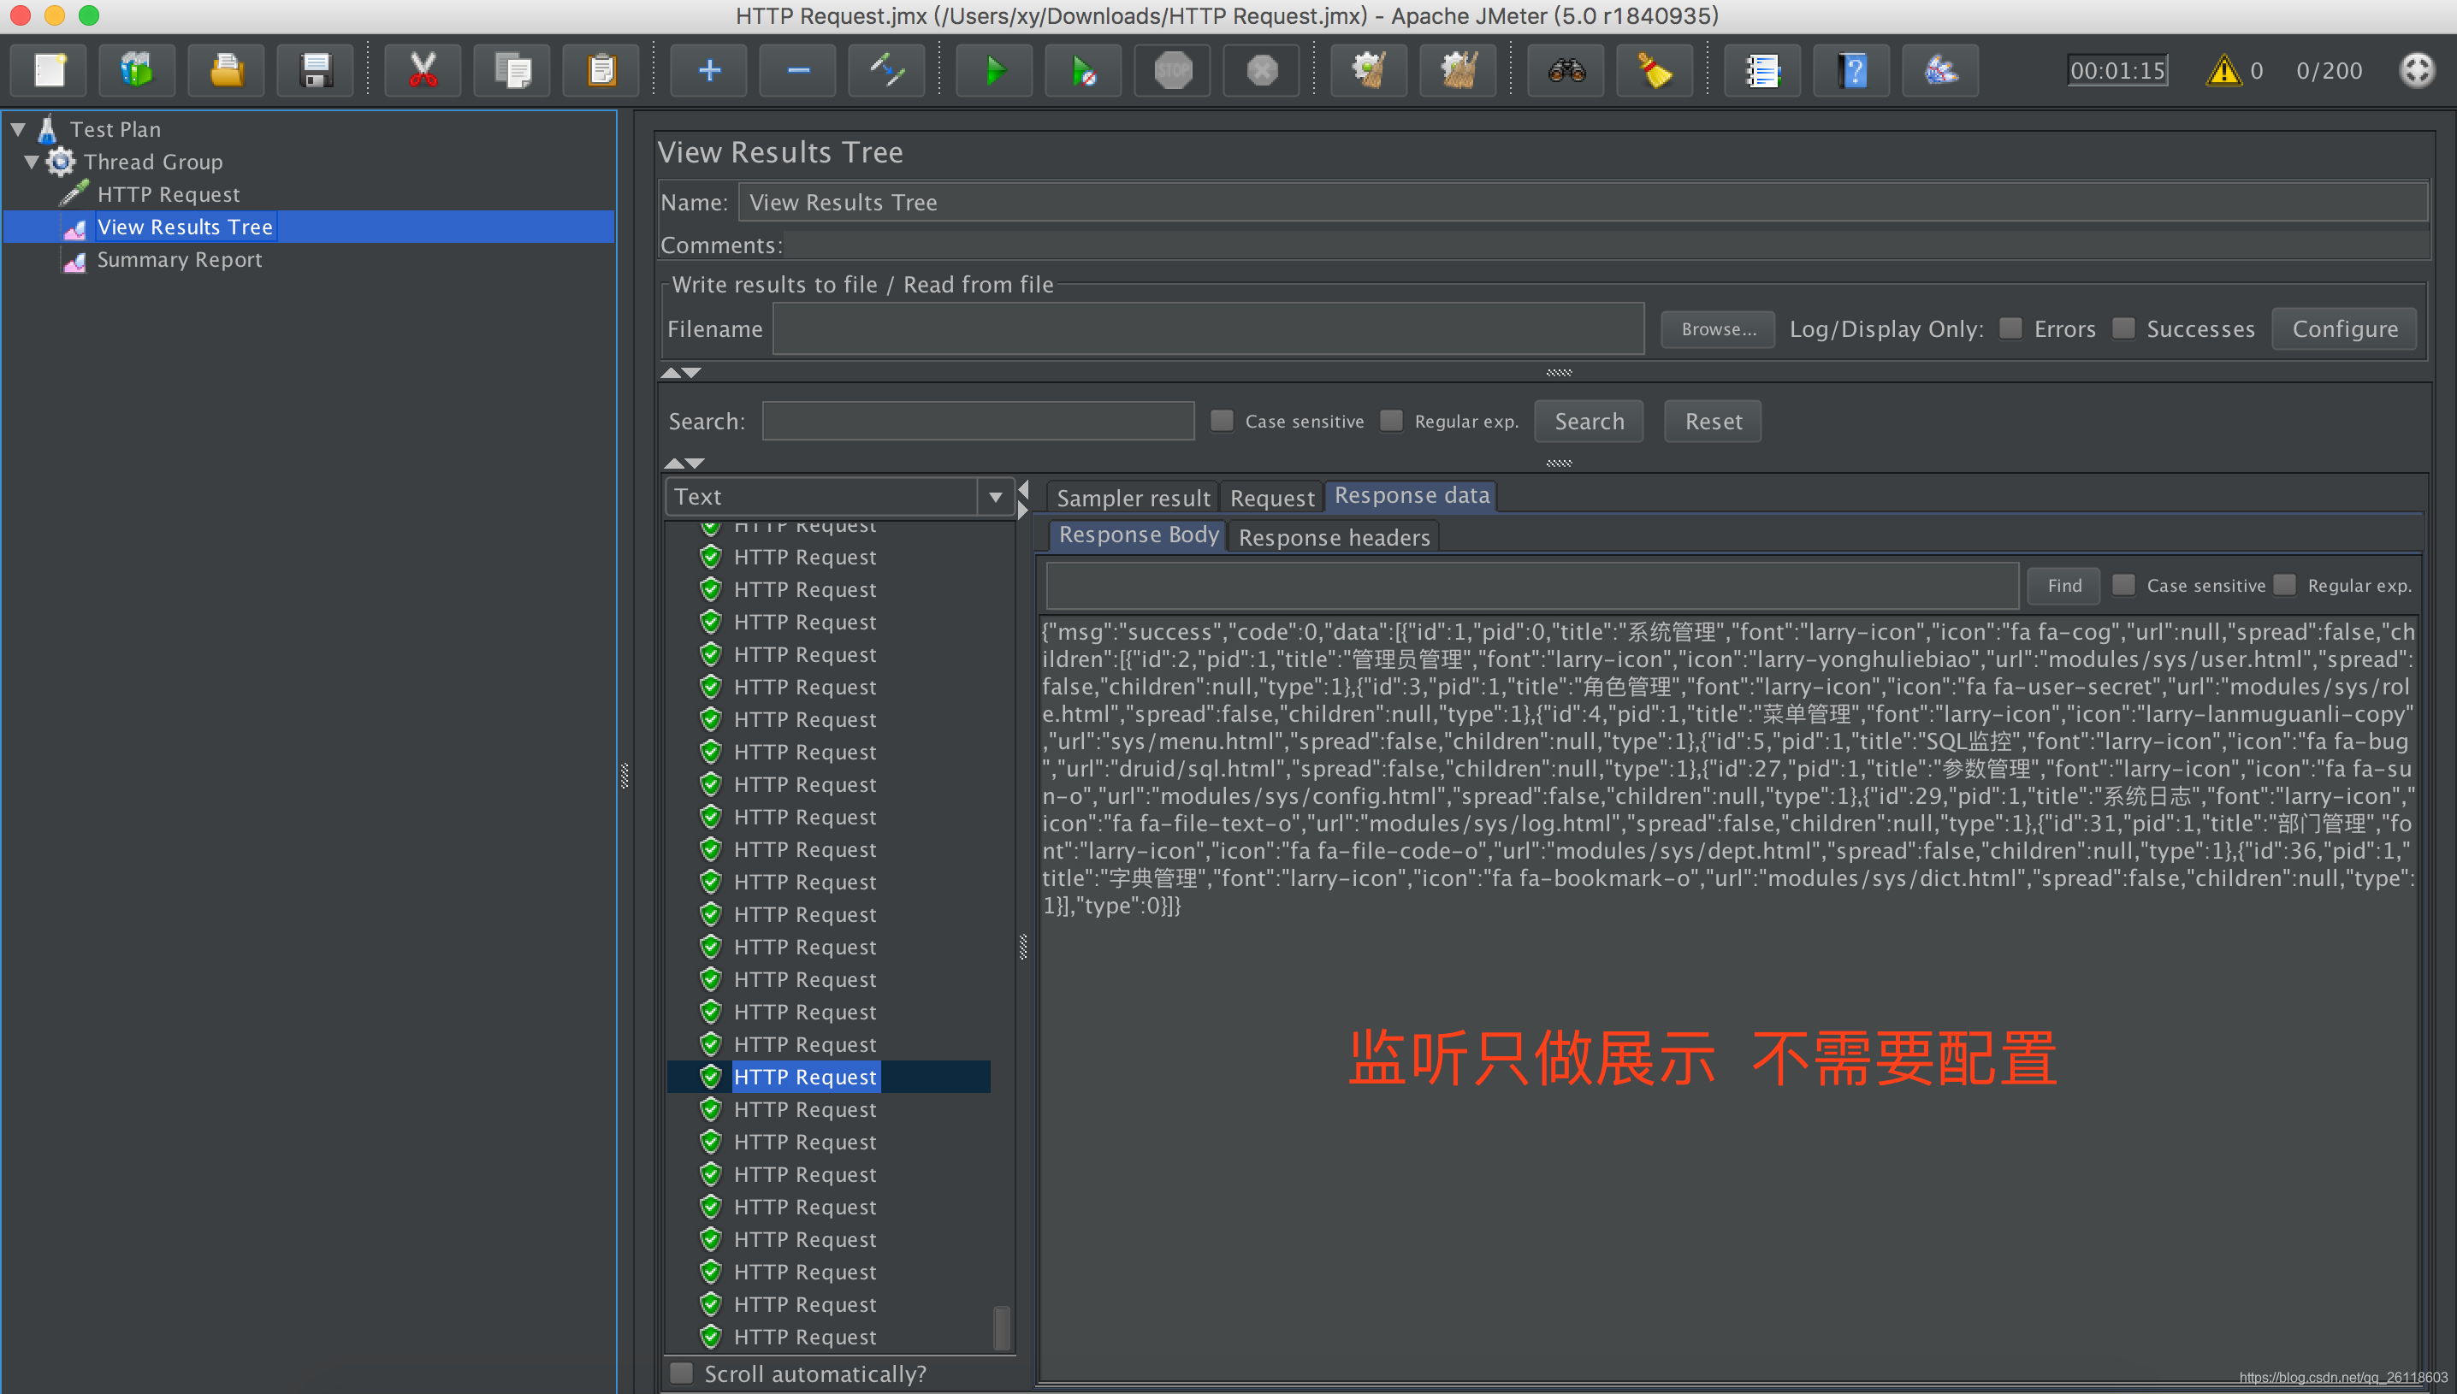Image resolution: width=2457 pixels, height=1394 pixels.
Task: Select the View Results Tree node
Action: (185, 227)
